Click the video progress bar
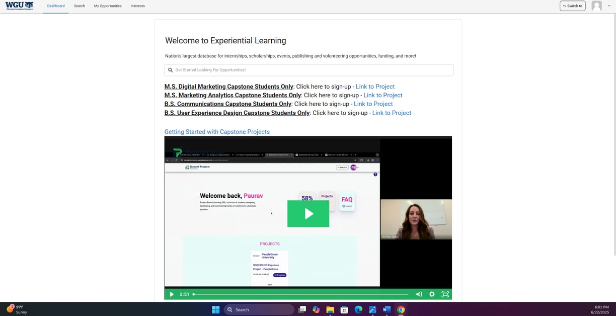The image size is (616, 316). 300,294
